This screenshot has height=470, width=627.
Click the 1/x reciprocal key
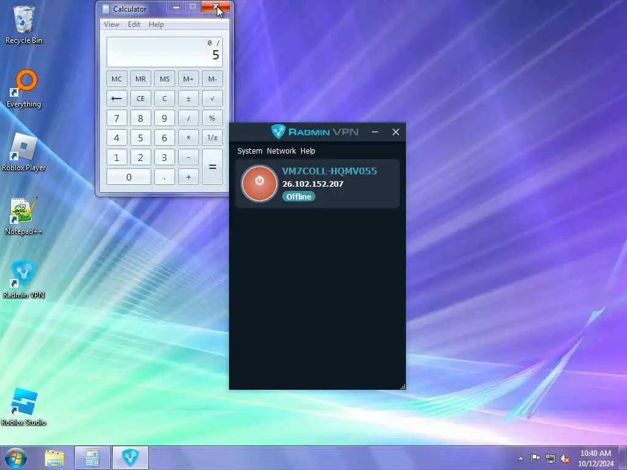(x=212, y=138)
